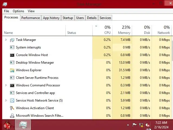Click the 2.1 MB memory value
173x130 pixels.
(x=125, y=93)
